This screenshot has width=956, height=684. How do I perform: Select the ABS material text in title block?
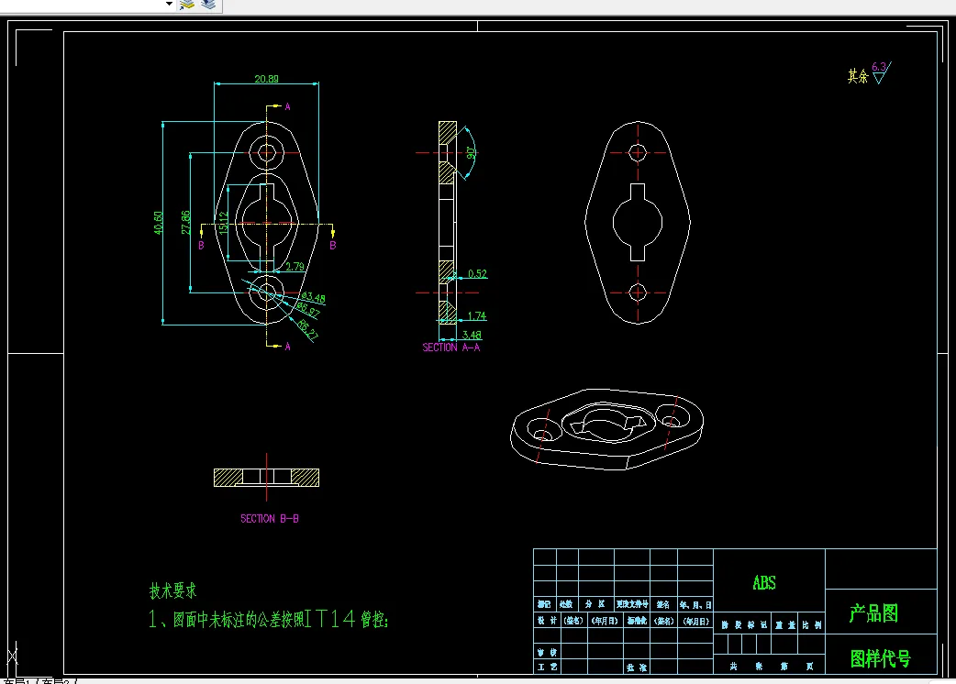764,583
